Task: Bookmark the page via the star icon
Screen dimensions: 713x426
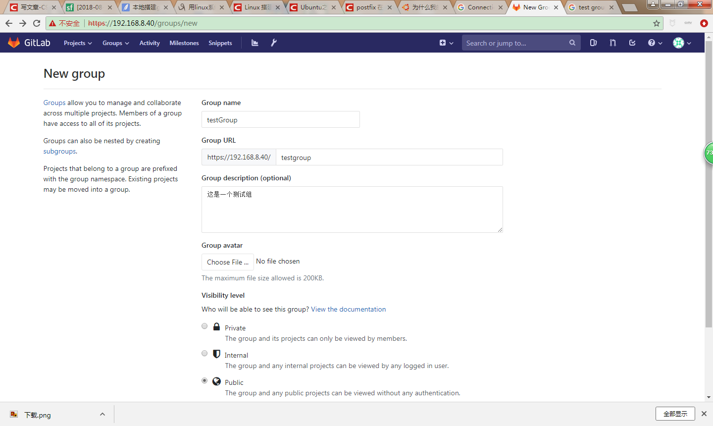Action: (657, 23)
